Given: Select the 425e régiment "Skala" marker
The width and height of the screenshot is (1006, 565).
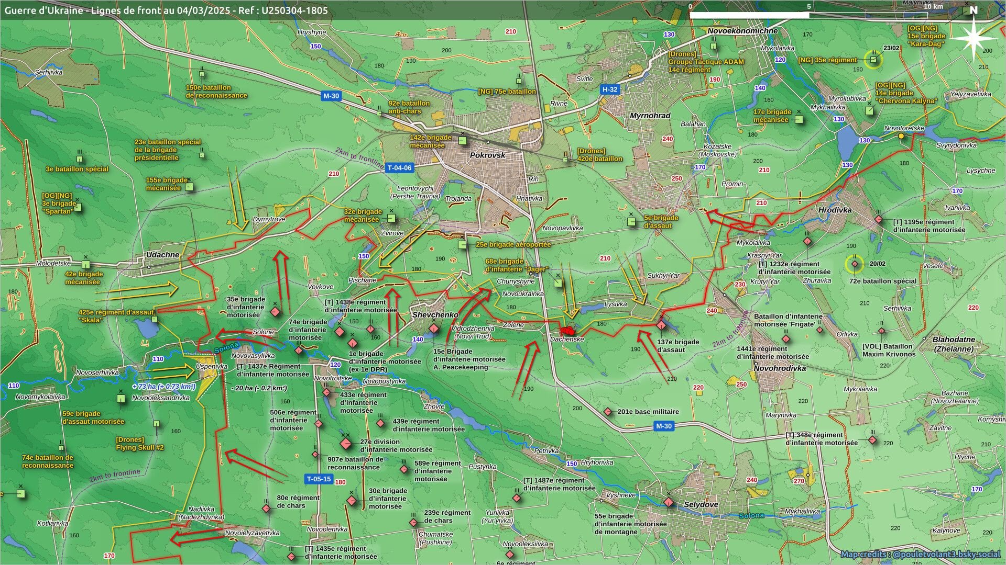Looking at the screenshot, I should click(x=154, y=319).
